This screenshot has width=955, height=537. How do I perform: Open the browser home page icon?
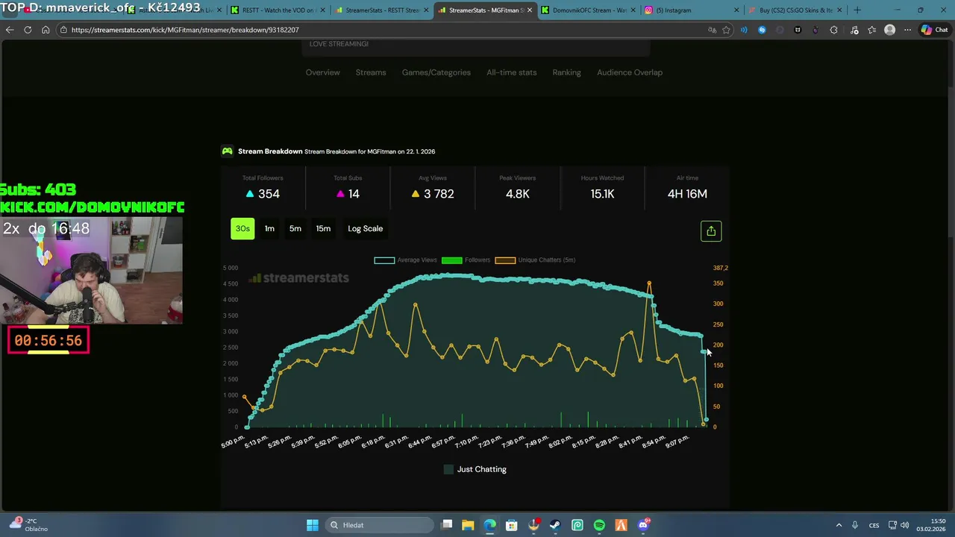coord(46,30)
